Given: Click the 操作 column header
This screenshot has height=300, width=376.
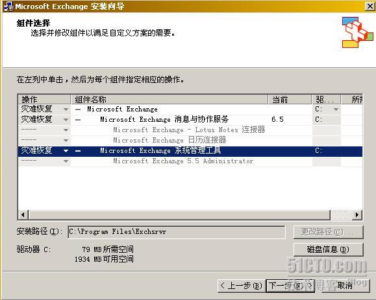Looking at the screenshot, I should click(44, 99).
